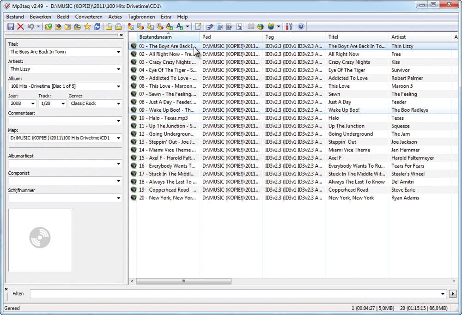The width and height of the screenshot is (462, 315).
Task: Open the Tagbronnen menu
Action: 141,17
